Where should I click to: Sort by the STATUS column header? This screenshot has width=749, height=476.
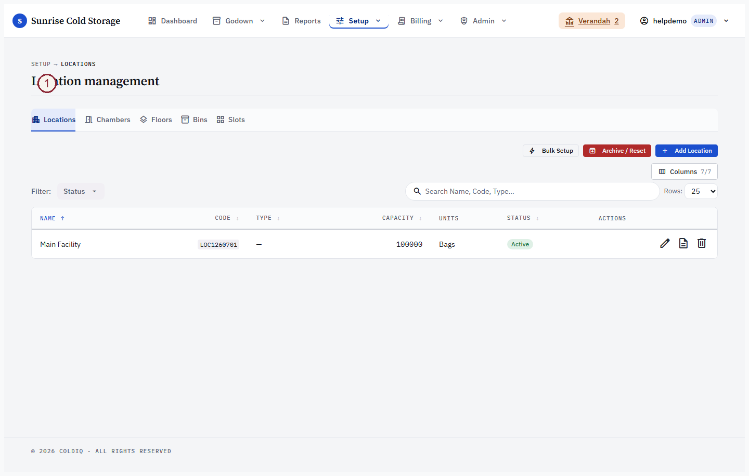[x=523, y=218]
